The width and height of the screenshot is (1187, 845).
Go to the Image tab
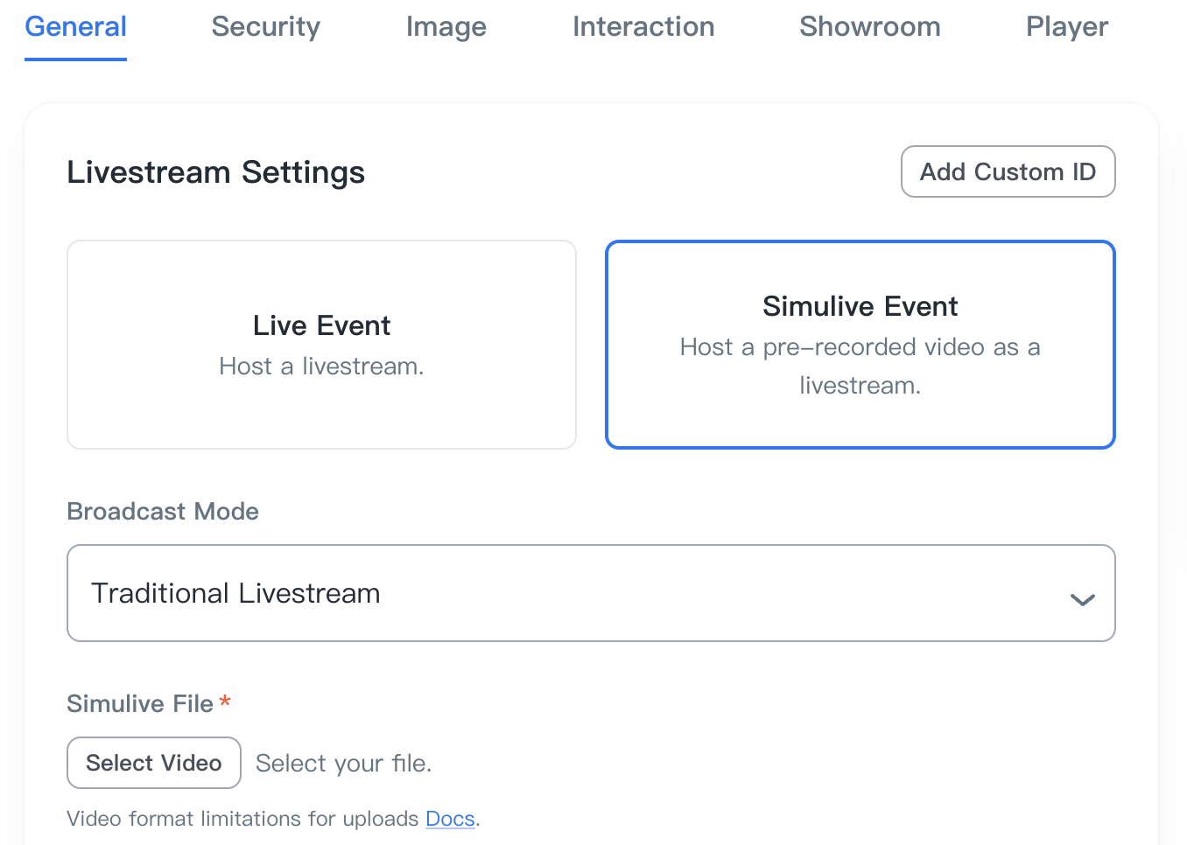(x=446, y=27)
